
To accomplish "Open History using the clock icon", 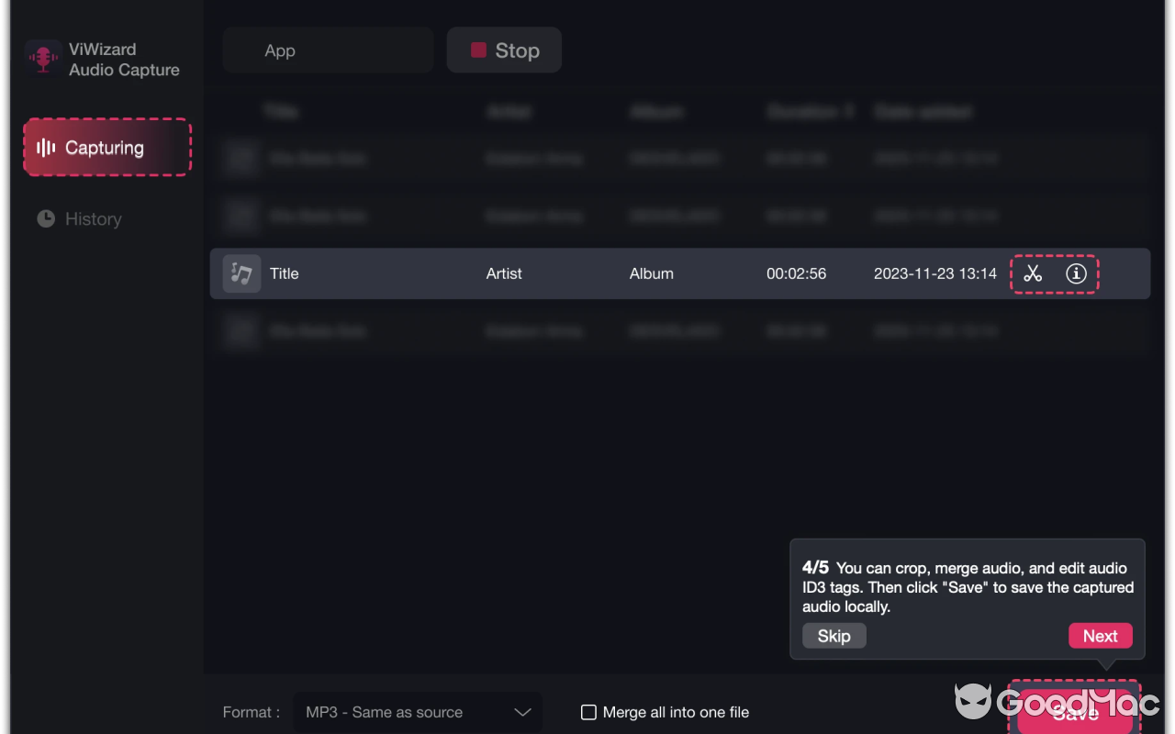I will (44, 218).
